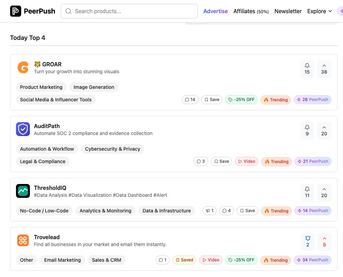Image resolution: width=343 pixels, height=277 pixels.
Task: Click AuditPath Trending flame badge
Action: coord(276,162)
